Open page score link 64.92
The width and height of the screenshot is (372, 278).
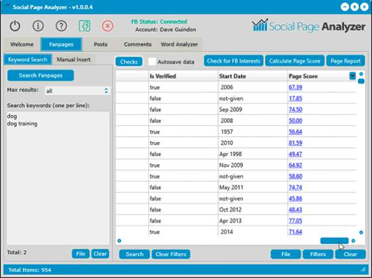(x=296, y=165)
